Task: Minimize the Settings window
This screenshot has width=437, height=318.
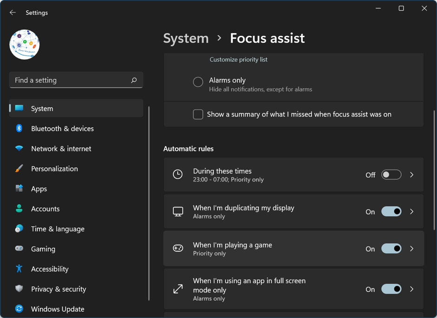Action: pos(378,8)
